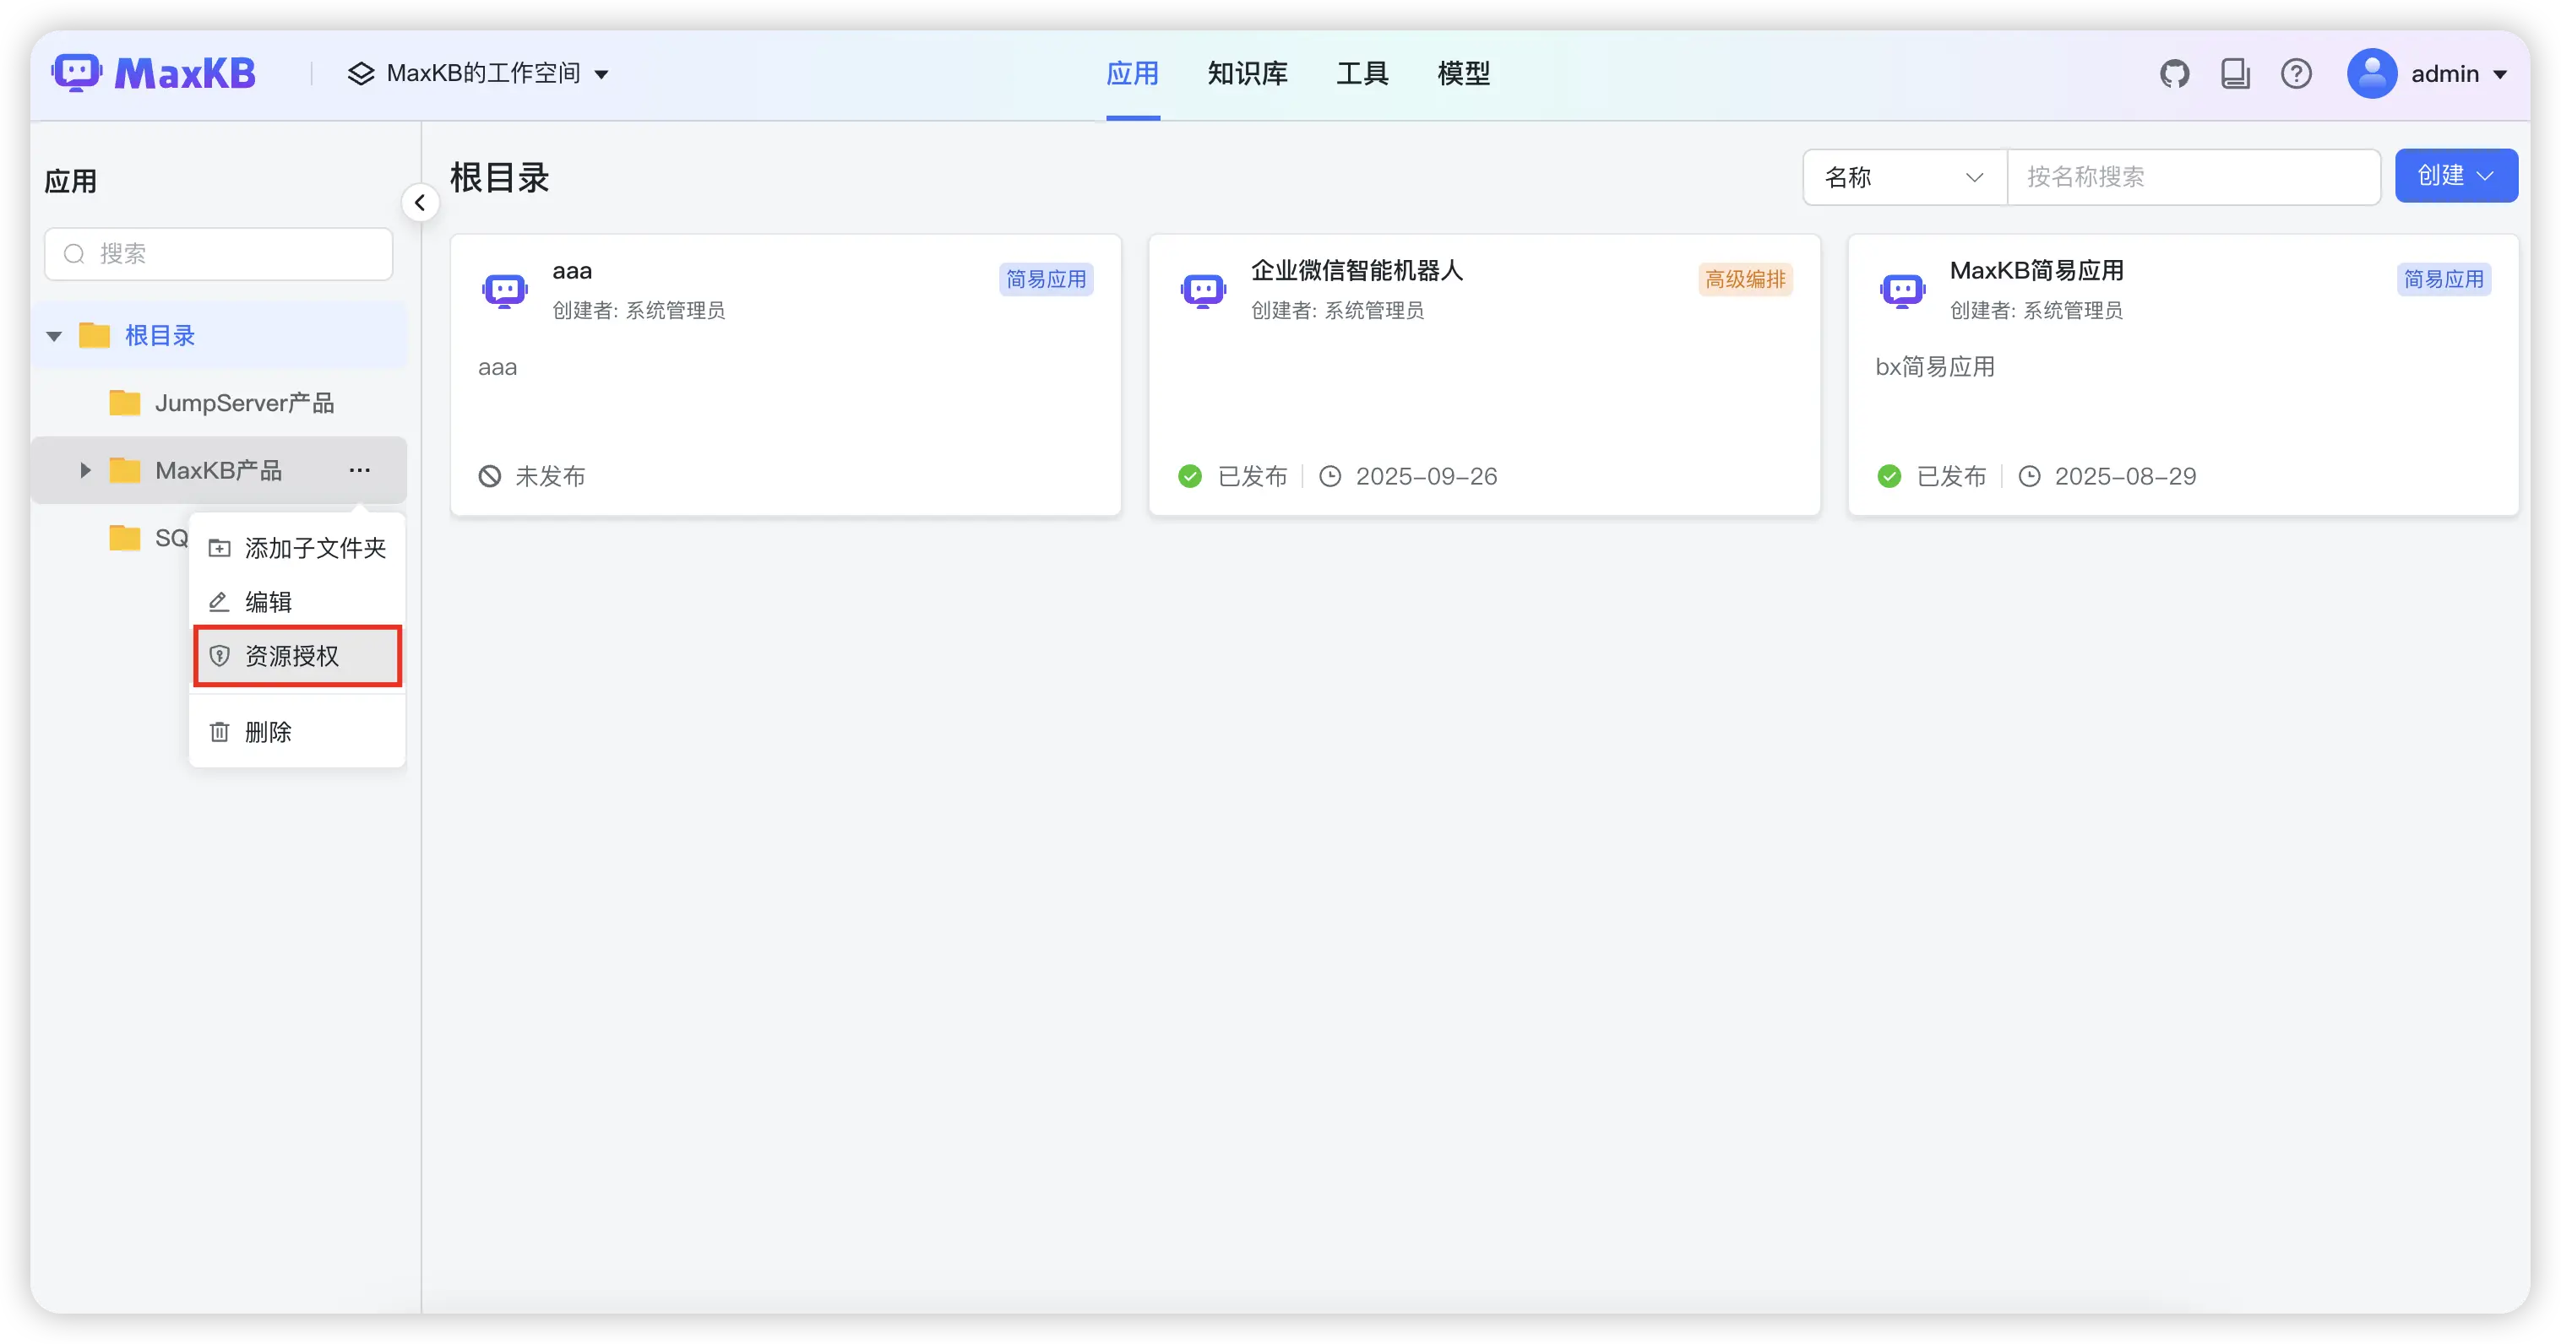Open the 创建 dropdown button

click(2455, 176)
